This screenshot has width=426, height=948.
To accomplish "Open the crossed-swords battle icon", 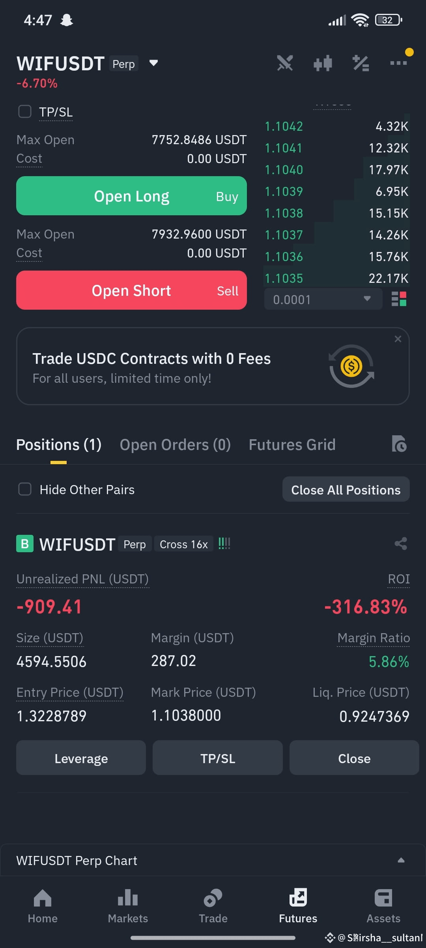I will (285, 63).
